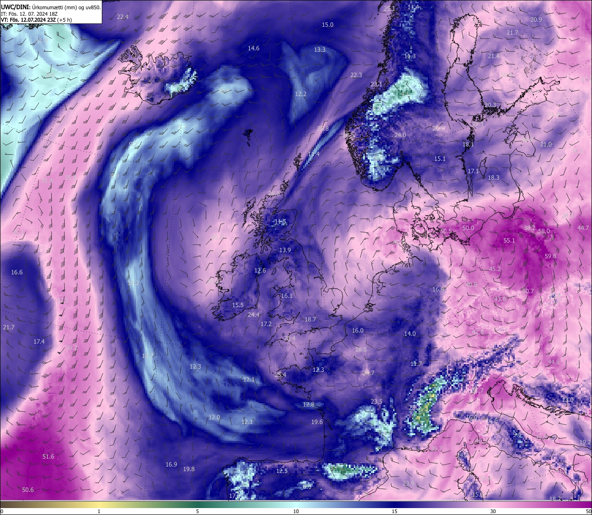The height and width of the screenshot is (515, 592).
Task: Click the 14.0 value on the map
Action: point(410,334)
